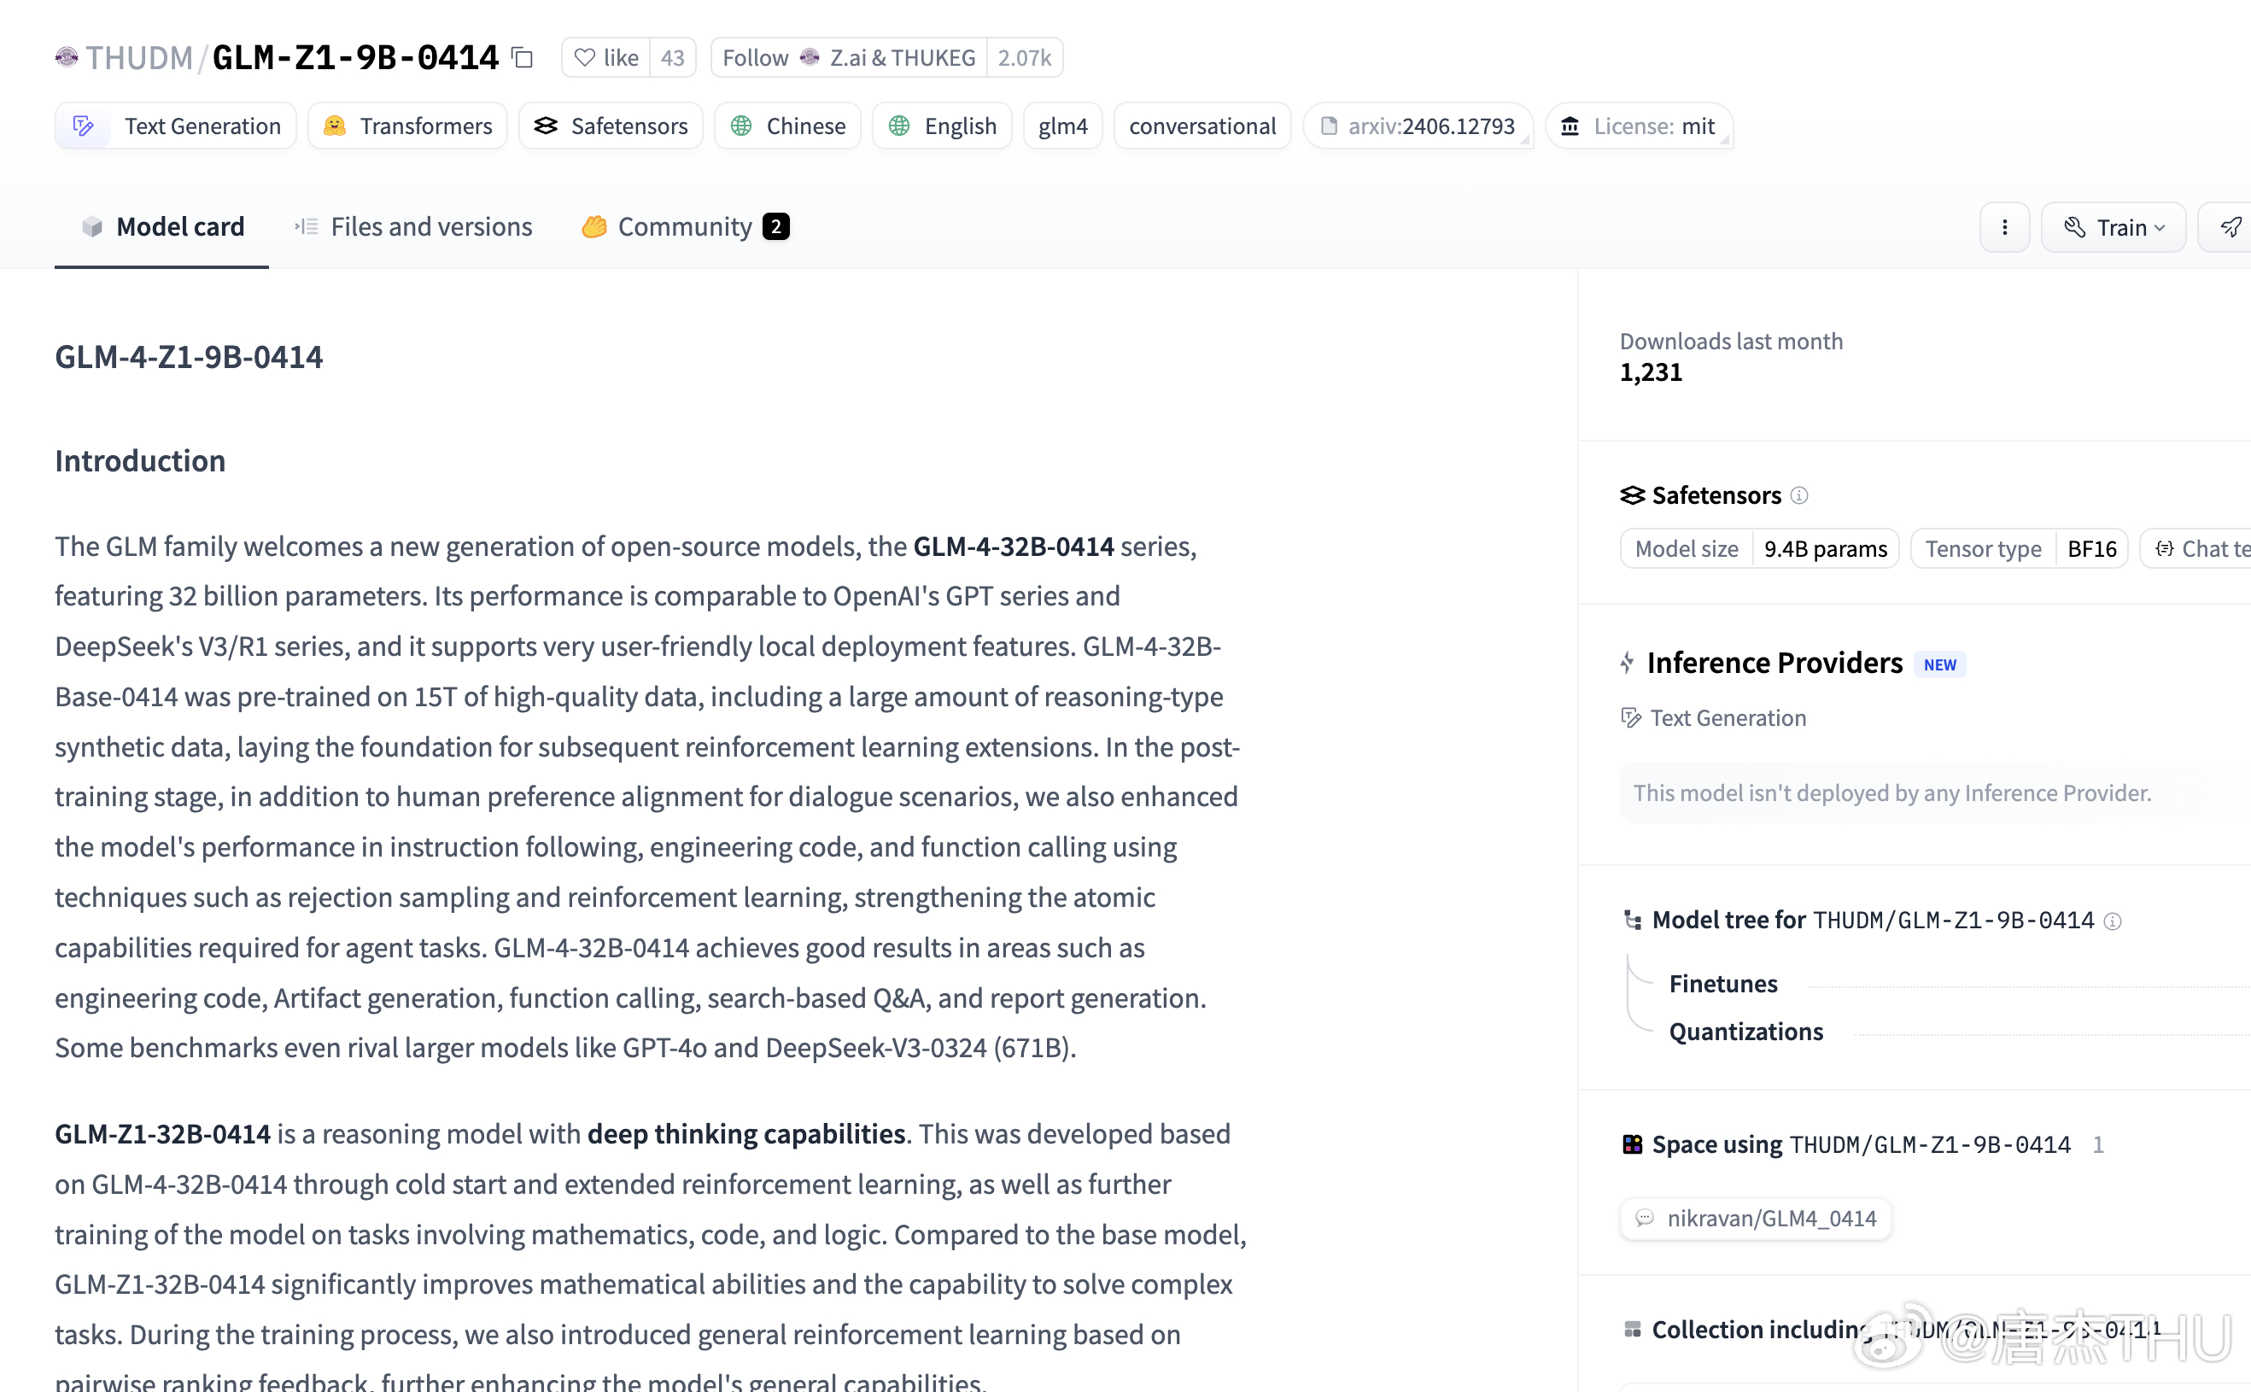Screen dimensions: 2251x1392
Task: Like the model with the heart button
Action: click(x=605, y=58)
